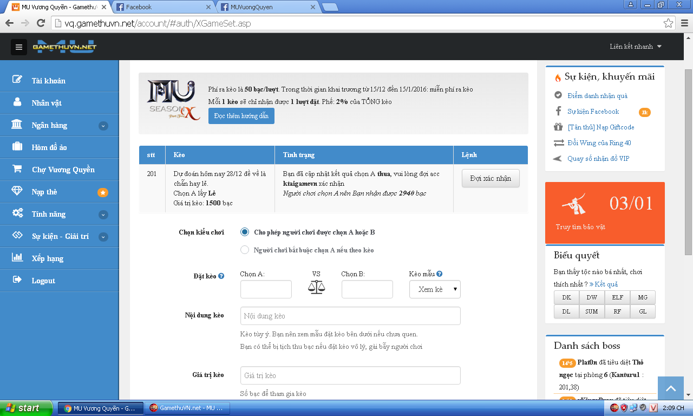Screen dimensions: 693x416
Task: Bookmark this page with the star icon
Action: (x=669, y=23)
